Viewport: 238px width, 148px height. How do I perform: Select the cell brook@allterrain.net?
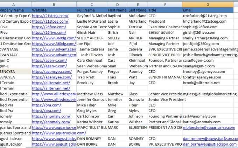(208, 83)
